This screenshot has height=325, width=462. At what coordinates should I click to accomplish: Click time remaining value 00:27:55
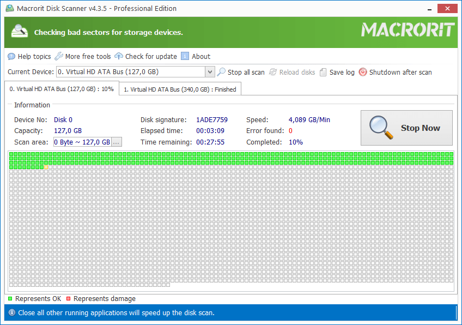click(x=210, y=142)
